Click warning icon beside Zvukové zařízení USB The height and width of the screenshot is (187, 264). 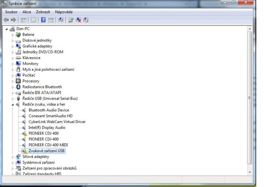[x=25, y=152]
